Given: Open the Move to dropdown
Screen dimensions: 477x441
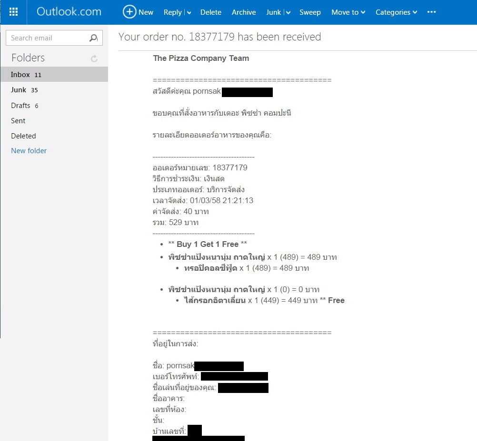Looking at the screenshot, I should click(x=348, y=12).
